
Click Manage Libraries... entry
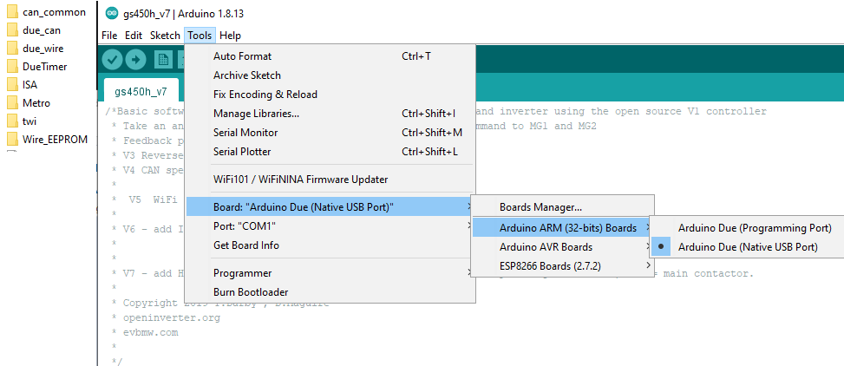[x=256, y=114]
